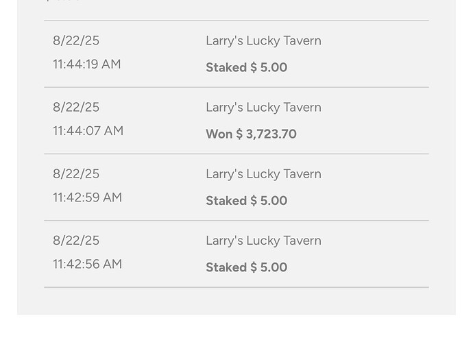473x340 pixels.
Task: Click the word "Won" in the winning entry
Action: tap(219, 134)
